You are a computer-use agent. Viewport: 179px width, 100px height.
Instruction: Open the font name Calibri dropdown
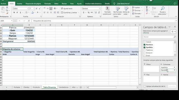click(x=28, y=9)
